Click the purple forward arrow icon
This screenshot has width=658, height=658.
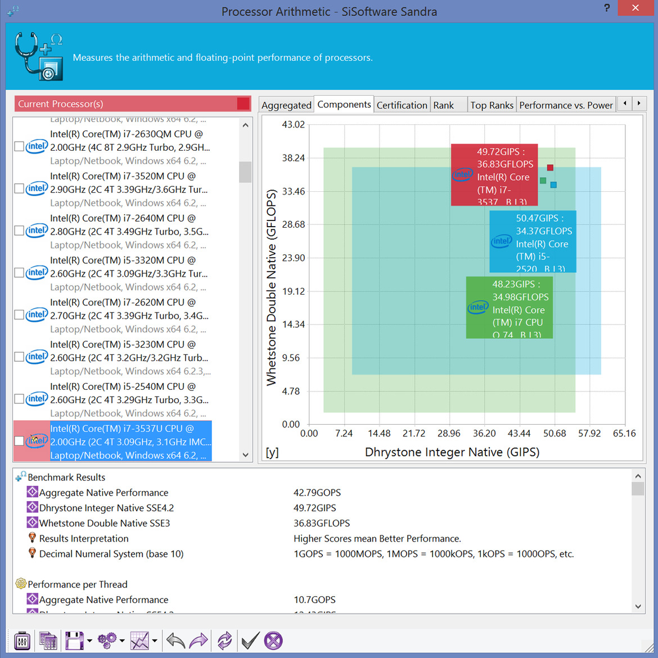(198, 641)
